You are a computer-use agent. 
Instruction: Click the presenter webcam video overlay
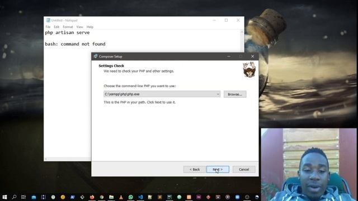[x=309, y=165]
